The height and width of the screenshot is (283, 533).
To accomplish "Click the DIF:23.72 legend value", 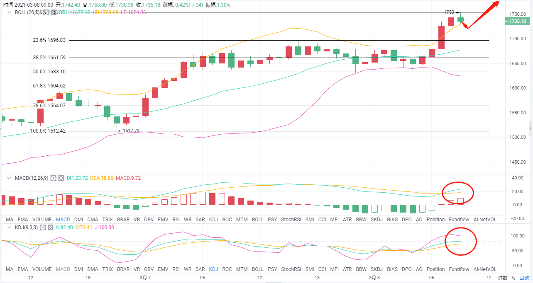I will (x=77, y=178).
